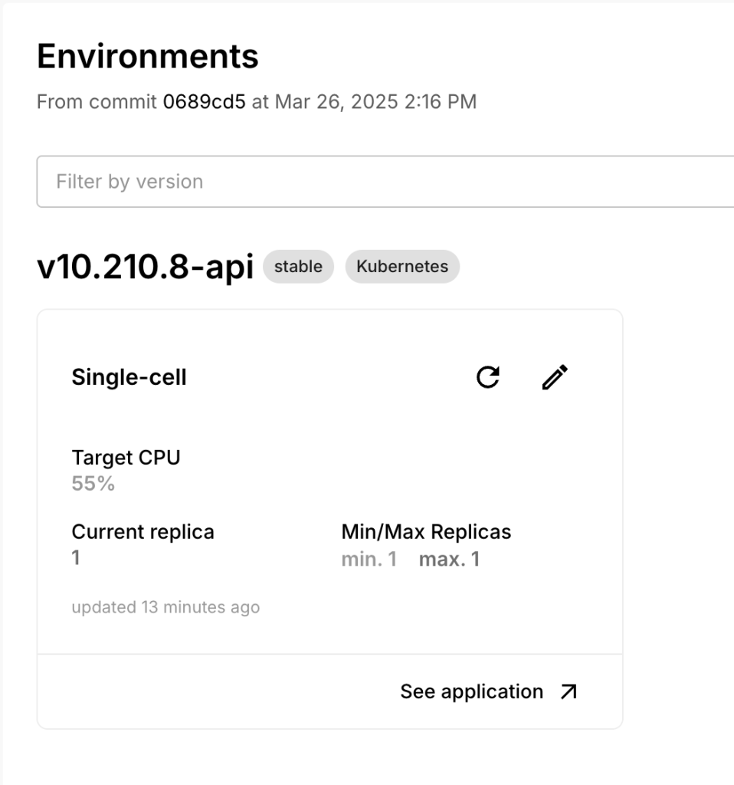Open the See application link
The image size is (734, 785).
471,691
